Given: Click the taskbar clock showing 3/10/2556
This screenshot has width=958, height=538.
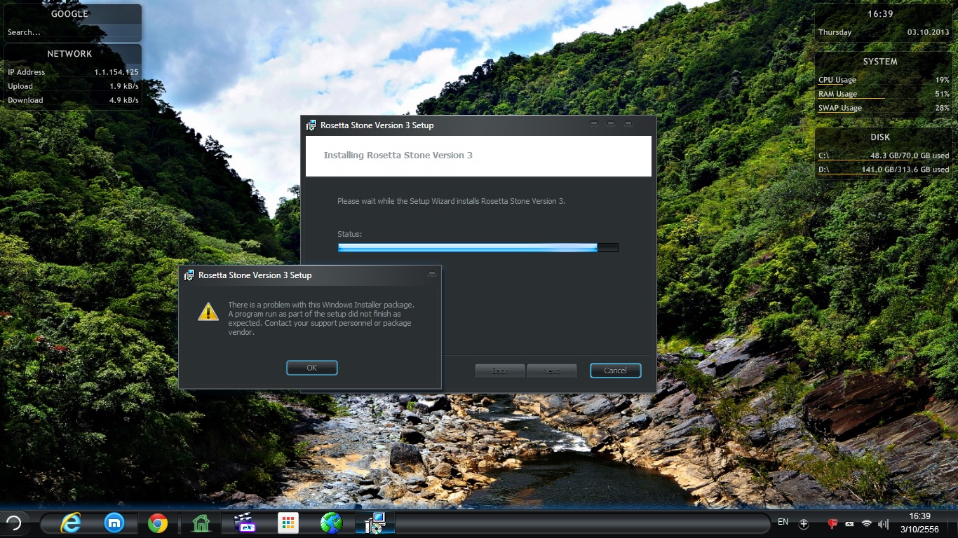Looking at the screenshot, I should click(x=919, y=523).
